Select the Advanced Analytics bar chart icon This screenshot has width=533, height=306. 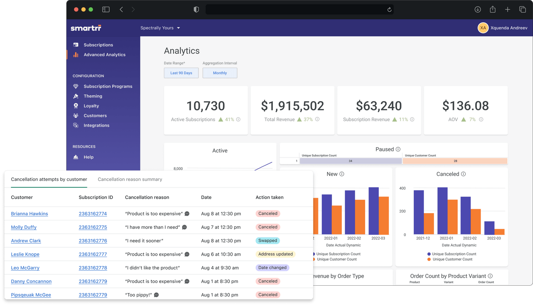point(76,54)
